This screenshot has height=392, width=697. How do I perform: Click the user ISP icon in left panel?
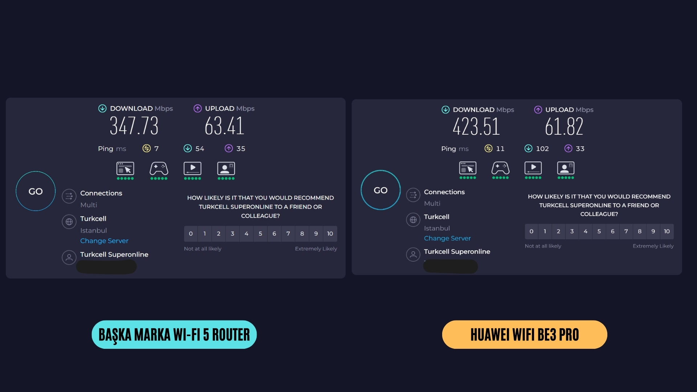pyautogui.click(x=69, y=257)
